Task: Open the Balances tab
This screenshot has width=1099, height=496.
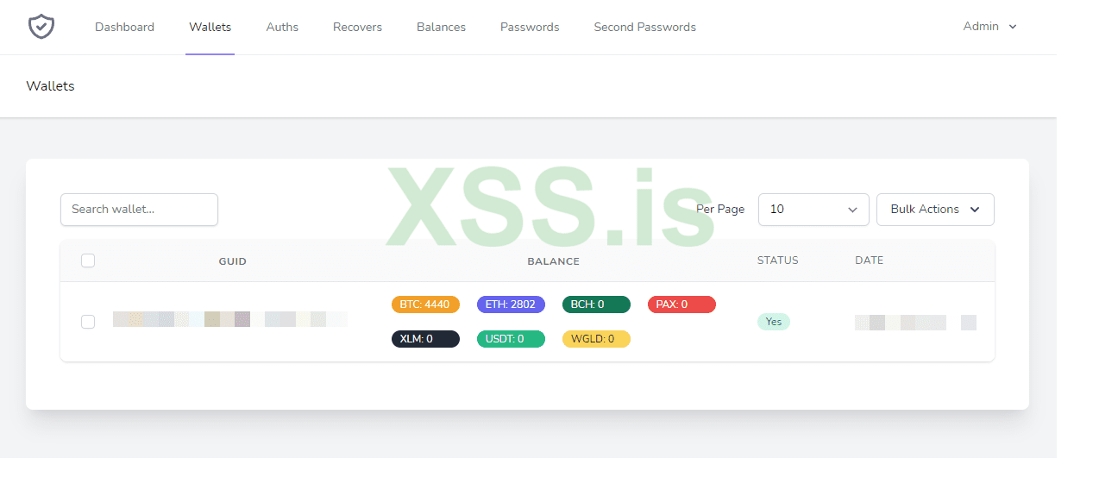Action: click(x=441, y=27)
